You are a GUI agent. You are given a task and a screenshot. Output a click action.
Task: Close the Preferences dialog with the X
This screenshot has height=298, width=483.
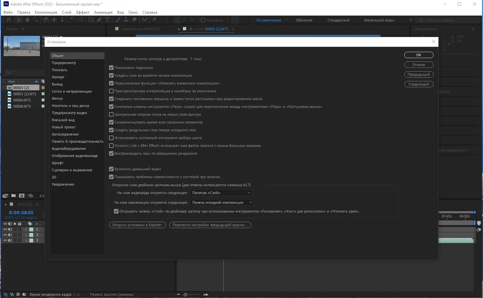[x=433, y=42]
